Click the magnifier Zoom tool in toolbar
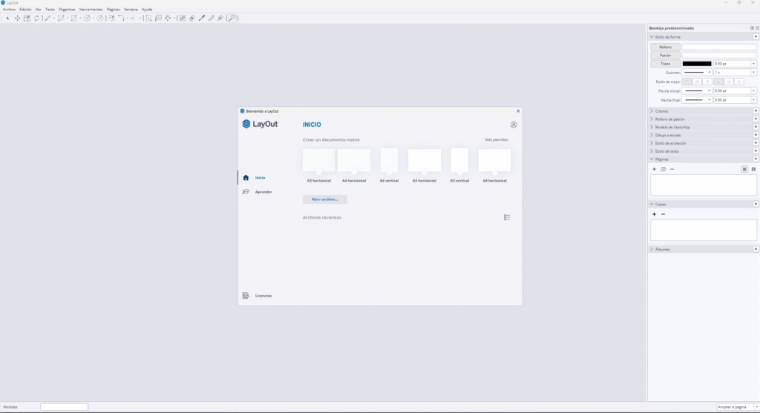This screenshot has width=760, height=413. pos(232,18)
